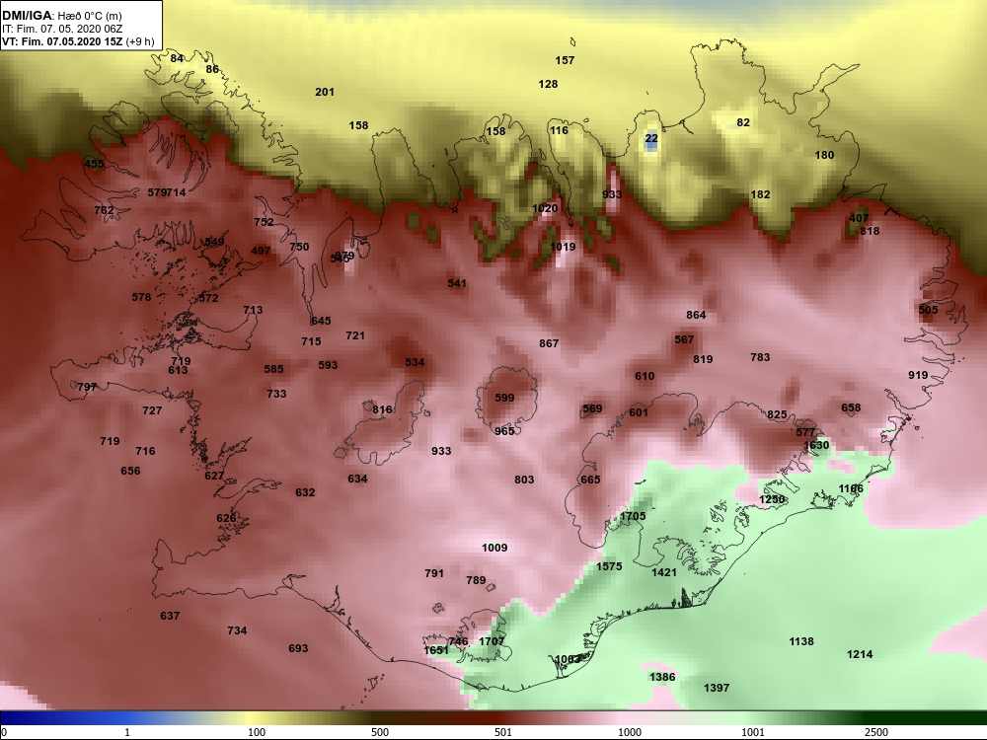
Task: Click the value 157 near the top
Action: coord(565,60)
